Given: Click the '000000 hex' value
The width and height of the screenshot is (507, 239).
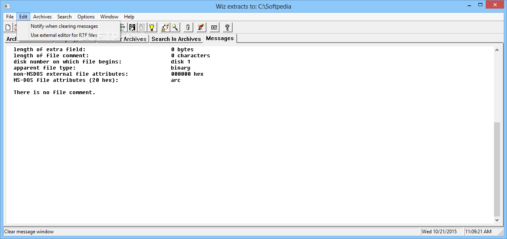Looking at the screenshot, I should click(x=187, y=74).
